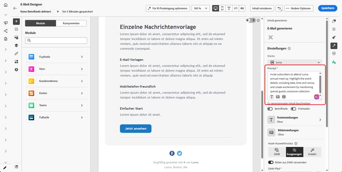Viewport: 342px width, 172px height.
Task: Switch to the Komponenten tab
Action: pyautogui.click(x=71, y=23)
